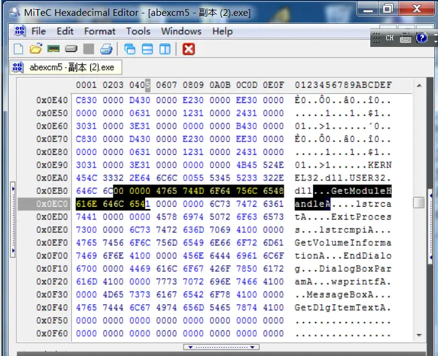
Task: Click the Cascade windows icon
Action: 129,49
